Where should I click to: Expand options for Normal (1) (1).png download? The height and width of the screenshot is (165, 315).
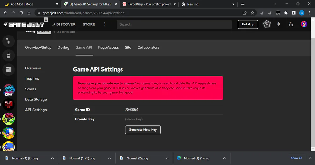110,158
